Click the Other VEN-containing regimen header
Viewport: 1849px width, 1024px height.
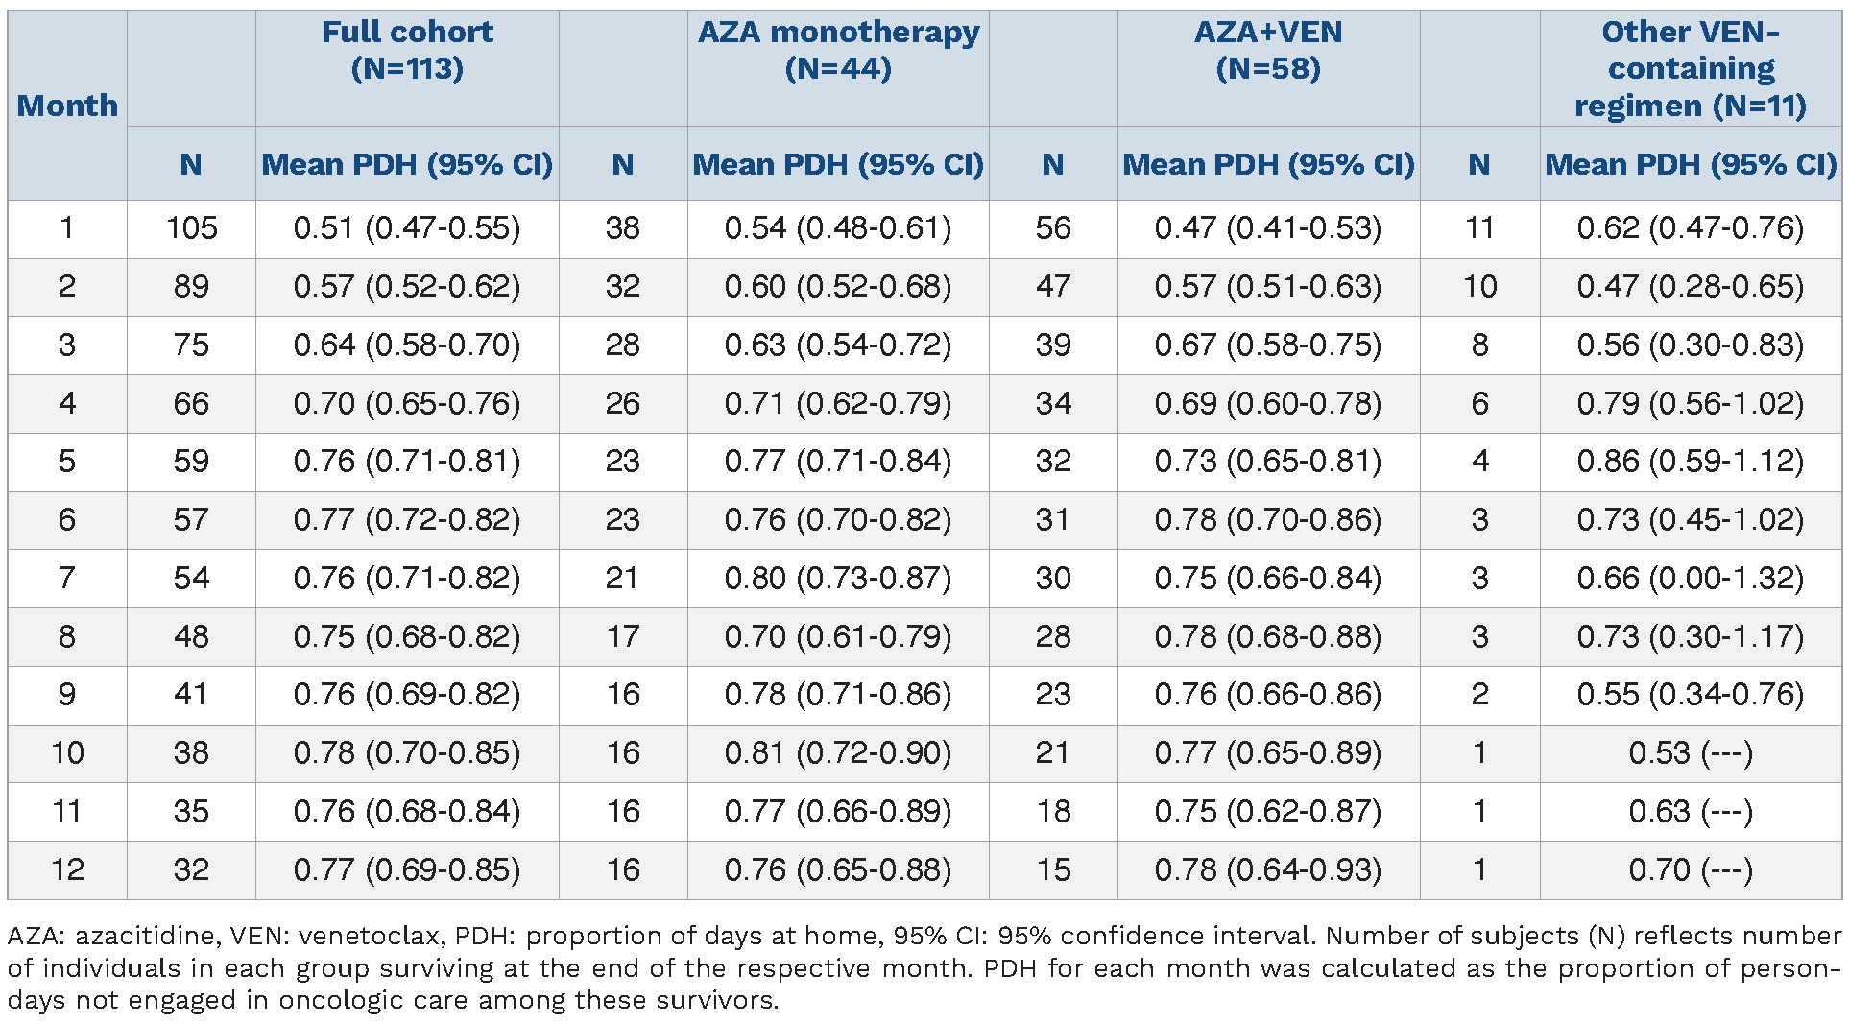[1691, 68]
